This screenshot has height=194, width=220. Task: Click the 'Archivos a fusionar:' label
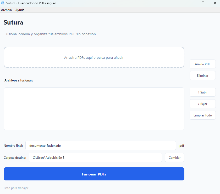point(19,80)
